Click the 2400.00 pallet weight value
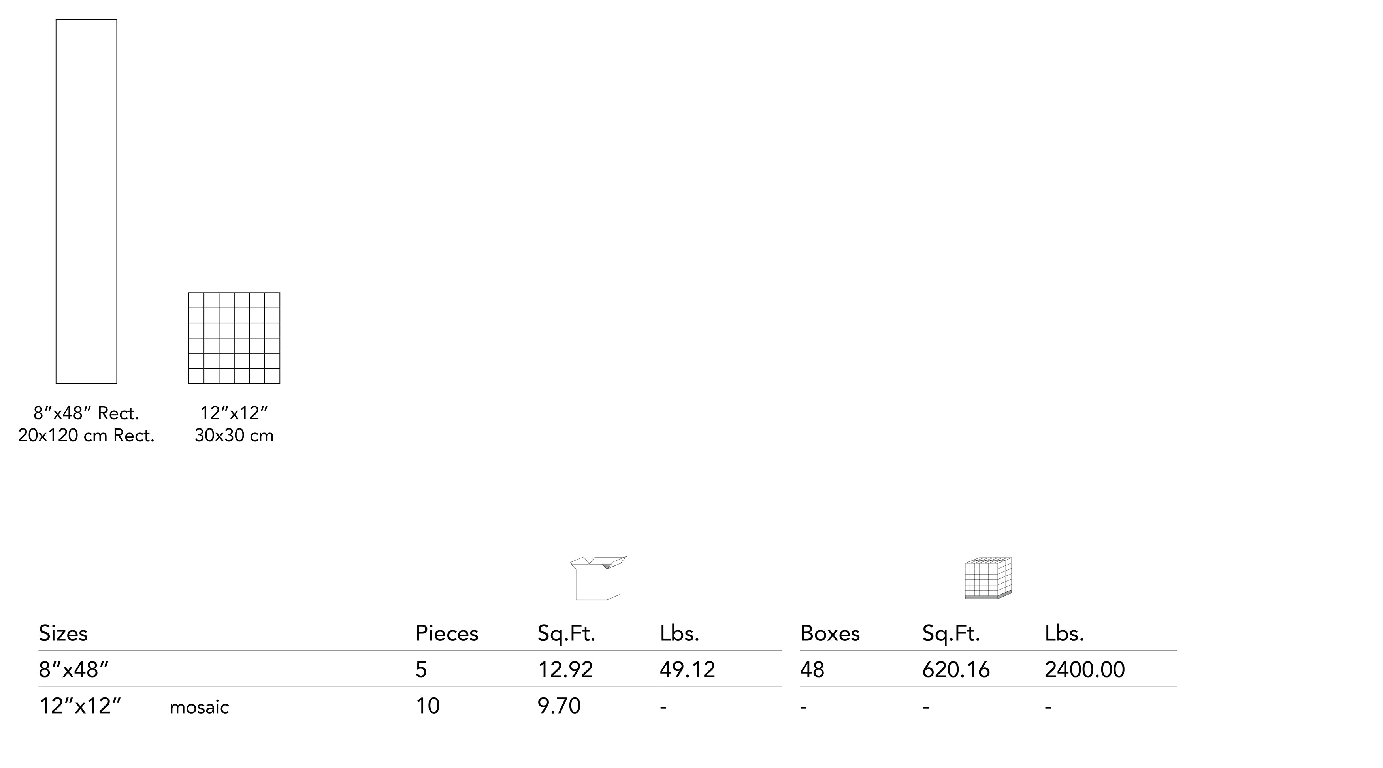The width and height of the screenshot is (1383, 768). 1085,669
